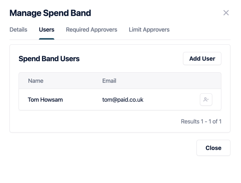Click the Name column header
This screenshot has width=241, height=183.
pos(36,81)
